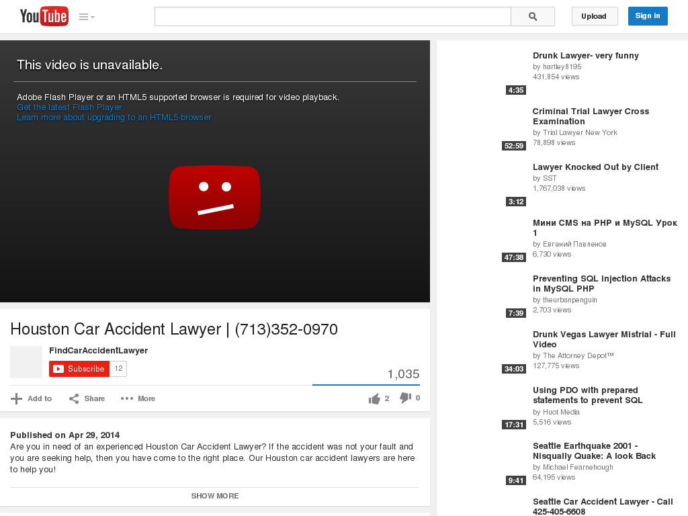Click the 4:35 duration thumbnail
The width and height of the screenshot is (688, 516).
coord(515,90)
